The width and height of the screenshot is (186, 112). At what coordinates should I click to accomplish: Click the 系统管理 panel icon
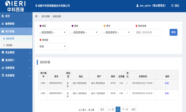pos(3,75)
